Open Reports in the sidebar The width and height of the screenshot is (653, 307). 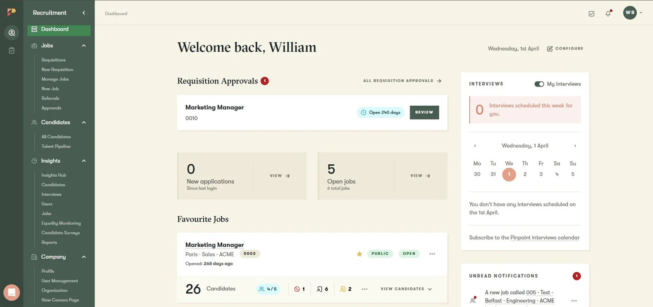pos(49,243)
